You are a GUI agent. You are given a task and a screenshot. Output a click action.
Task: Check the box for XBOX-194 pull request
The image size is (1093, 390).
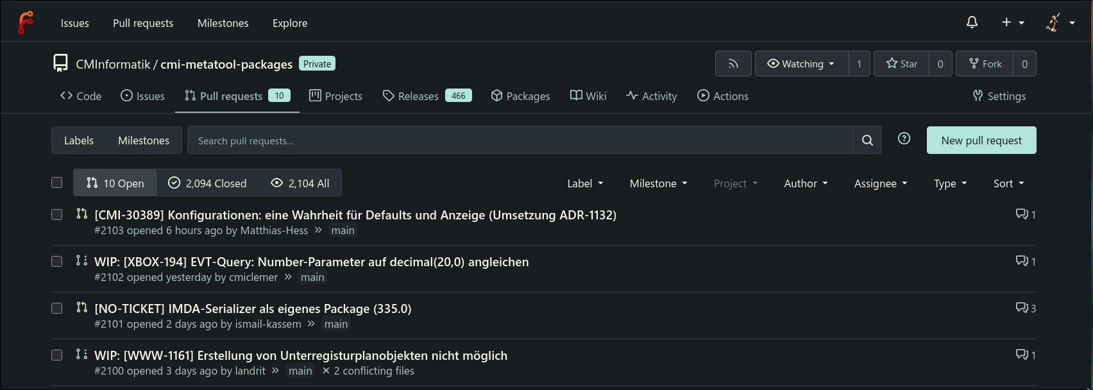57,261
